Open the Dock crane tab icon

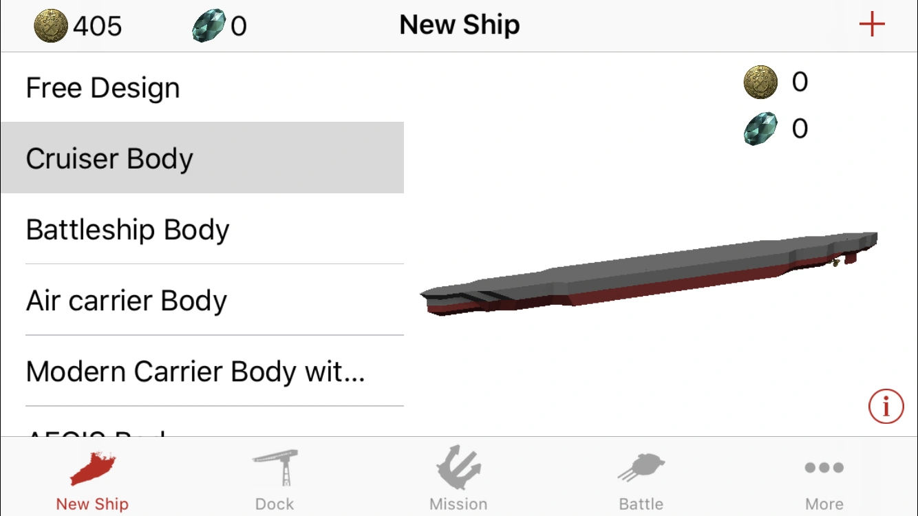(275, 466)
